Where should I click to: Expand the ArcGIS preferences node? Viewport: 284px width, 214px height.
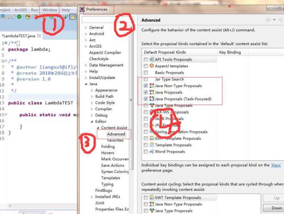[86, 46]
